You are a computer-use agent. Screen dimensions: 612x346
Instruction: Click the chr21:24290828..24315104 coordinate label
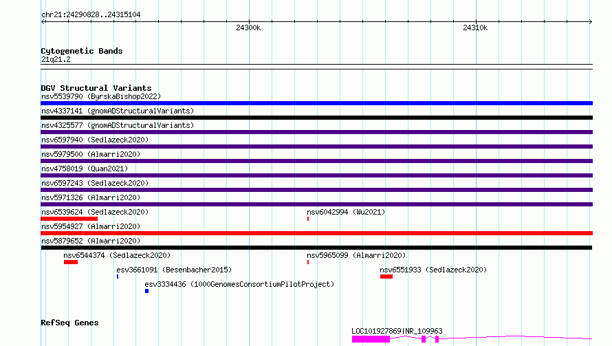(91, 15)
